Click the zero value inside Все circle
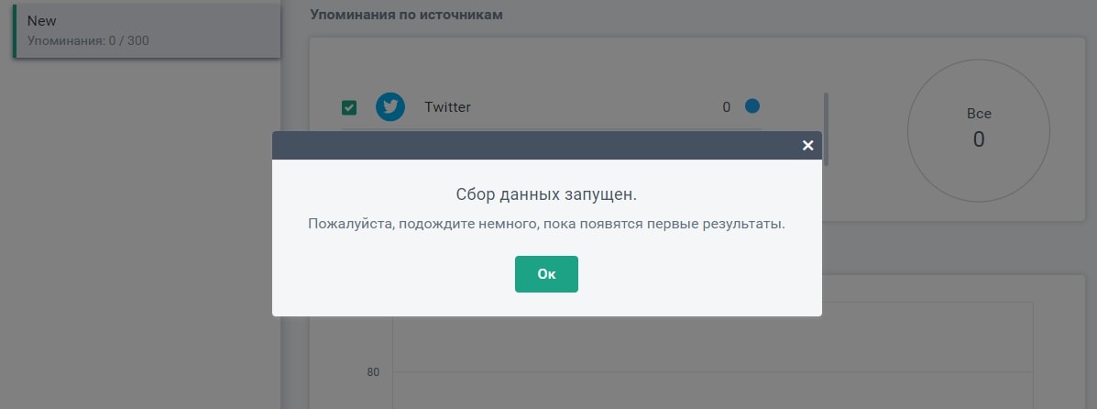1097x409 pixels. 979,139
